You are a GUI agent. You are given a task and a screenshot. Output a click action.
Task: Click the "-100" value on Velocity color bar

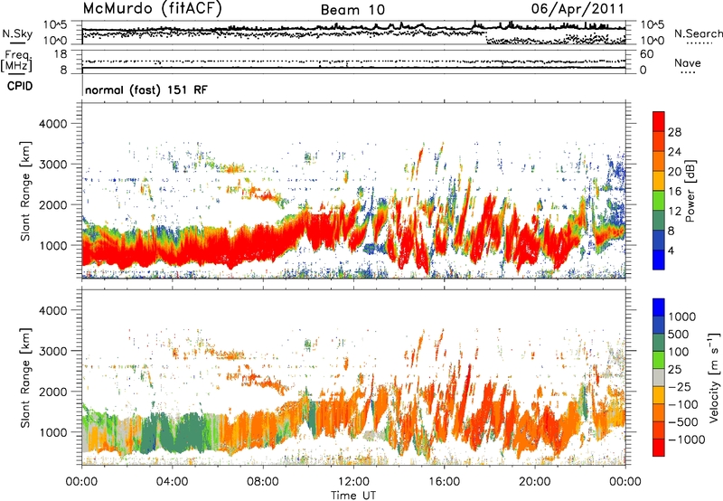click(683, 404)
